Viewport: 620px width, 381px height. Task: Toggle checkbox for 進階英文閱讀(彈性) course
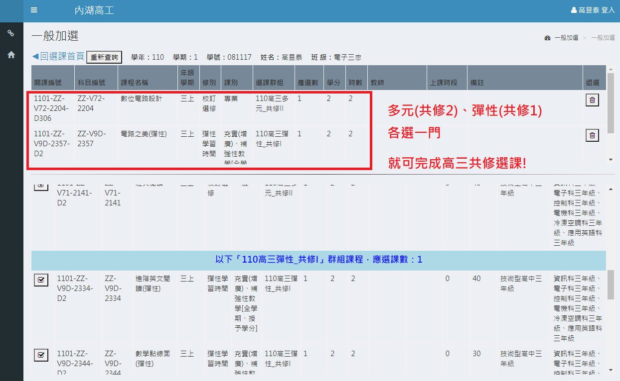point(41,280)
